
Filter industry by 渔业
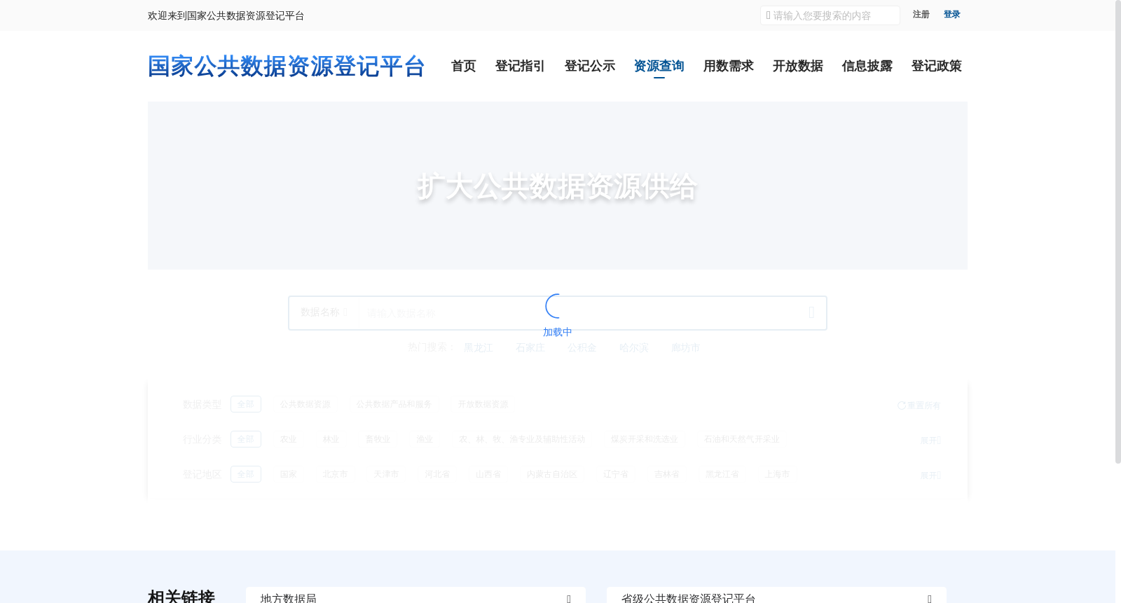425,439
